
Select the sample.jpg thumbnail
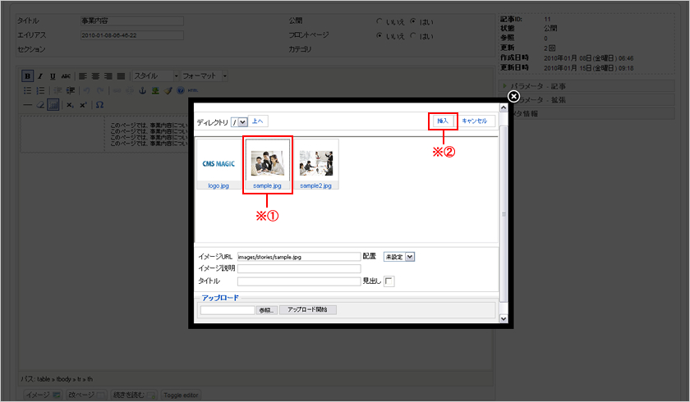267,164
